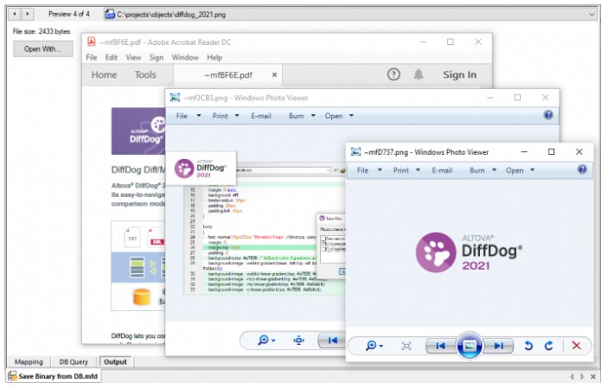Close the ~mfBF6E.pdf document tab
The height and width of the screenshot is (389, 608).
click(x=274, y=75)
